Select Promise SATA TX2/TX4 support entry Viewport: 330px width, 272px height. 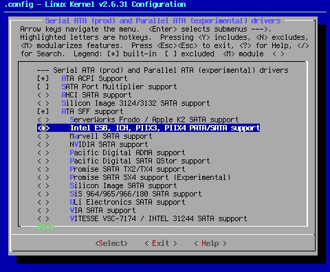[x=127, y=169]
